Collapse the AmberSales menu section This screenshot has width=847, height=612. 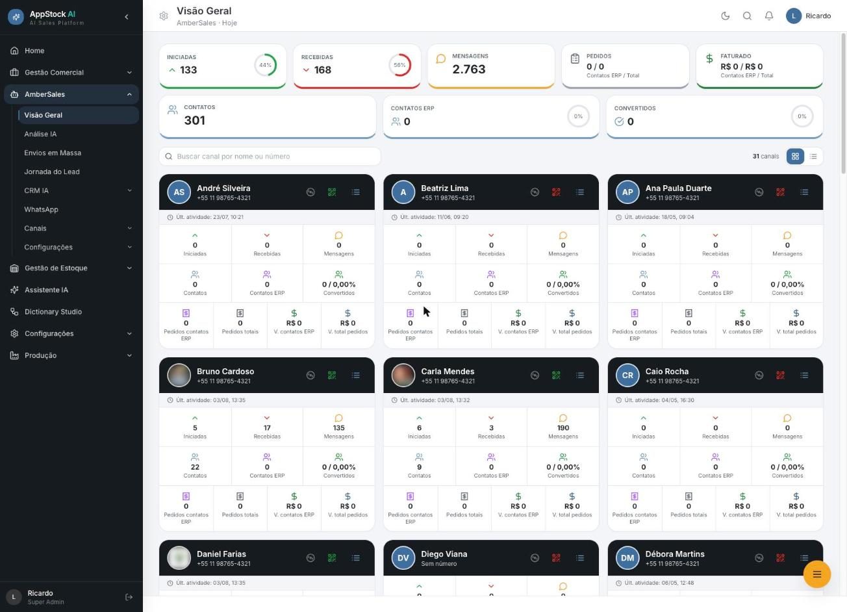pyautogui.click(x=71, y=94)
